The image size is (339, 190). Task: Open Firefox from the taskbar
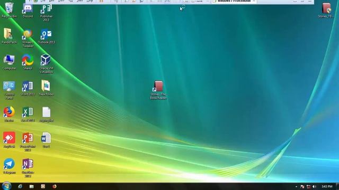[55, 186]
